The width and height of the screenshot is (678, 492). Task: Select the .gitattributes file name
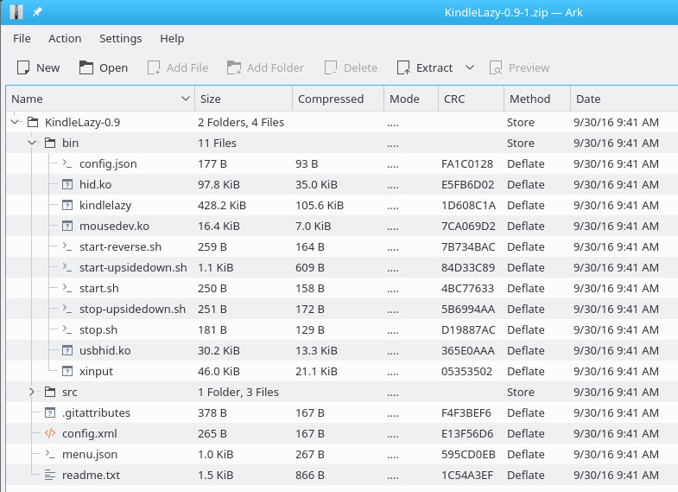[96, 413]
